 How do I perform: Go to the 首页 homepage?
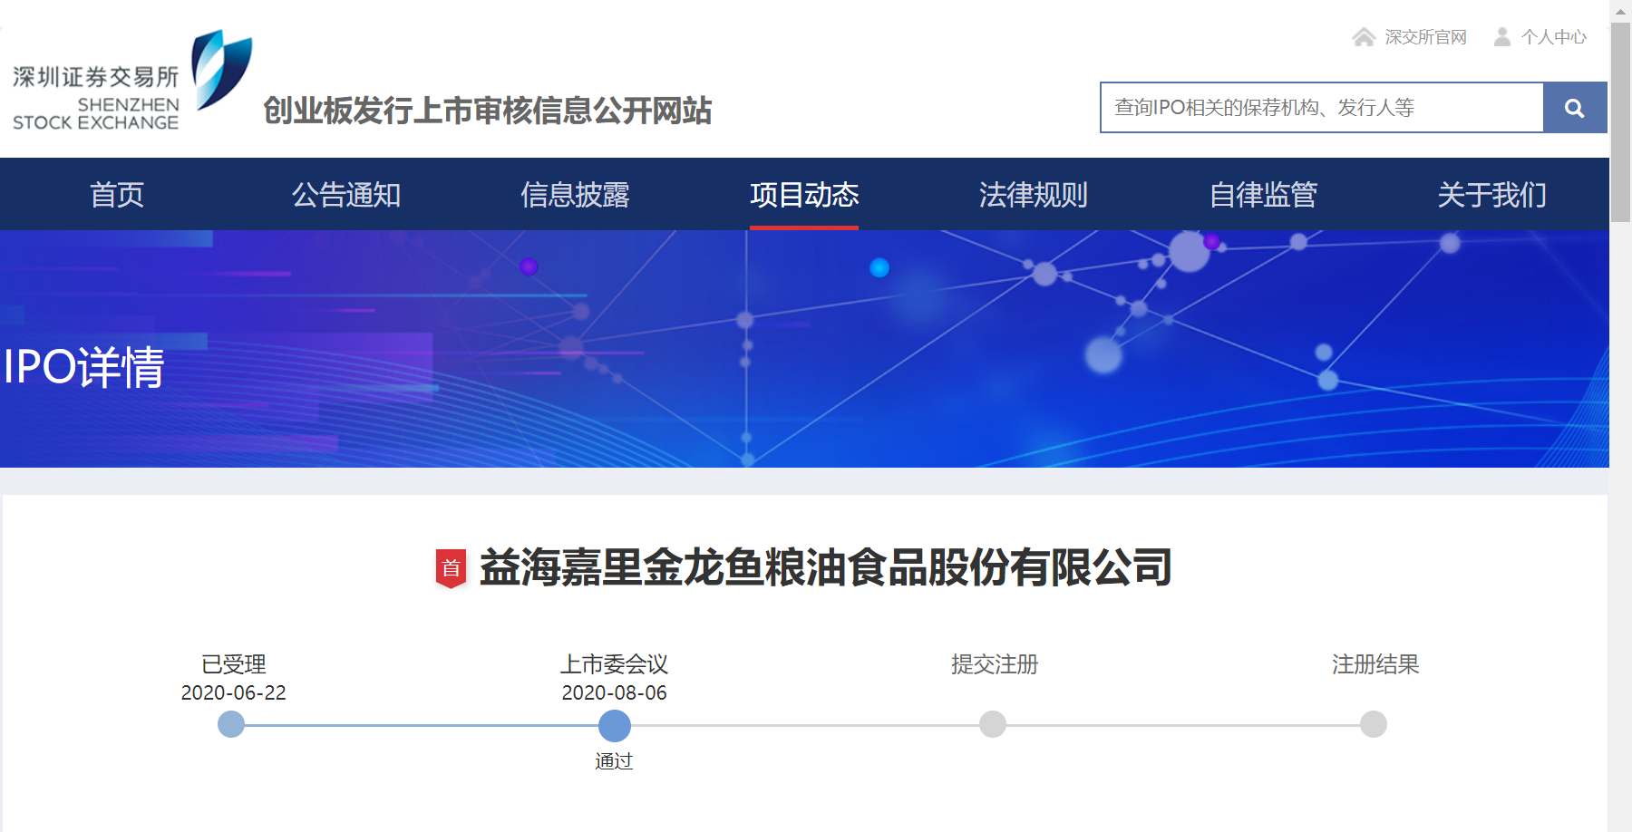118,195
